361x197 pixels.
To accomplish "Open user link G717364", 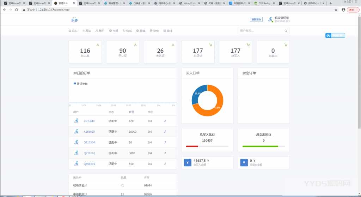I will coord(89,143).
